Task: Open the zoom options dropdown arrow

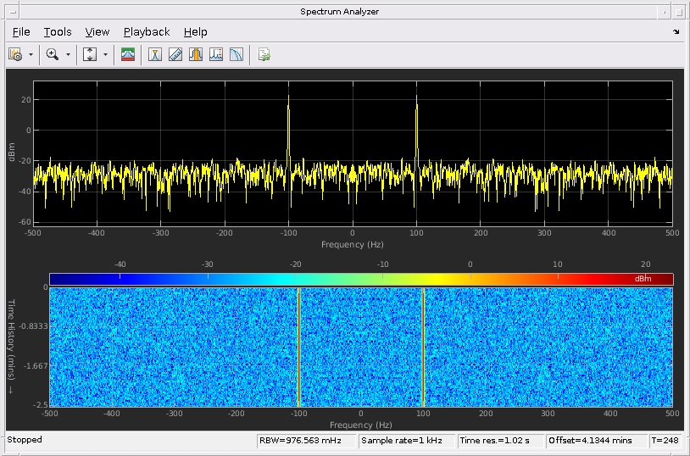Action: [x=68, y=54]
